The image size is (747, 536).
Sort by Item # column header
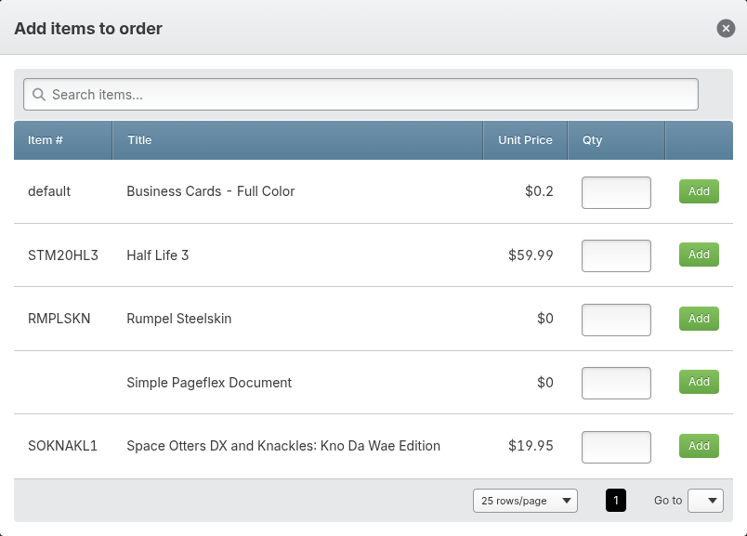pyautogui.click(x=63, y=140)
